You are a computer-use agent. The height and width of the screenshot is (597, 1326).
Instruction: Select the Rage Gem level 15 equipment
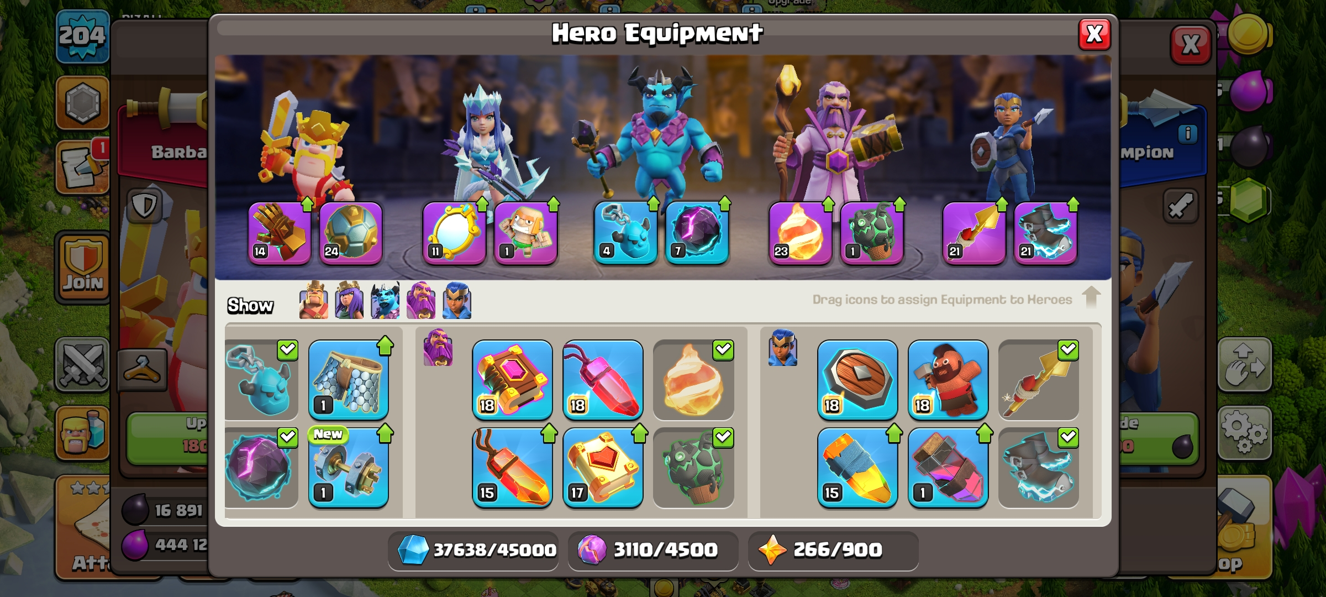click(x=512, y=468)
